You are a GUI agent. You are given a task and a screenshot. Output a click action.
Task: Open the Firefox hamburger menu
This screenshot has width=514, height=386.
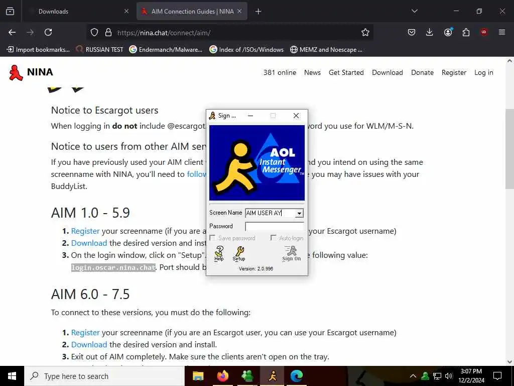pyautogui.click(x=502, y=32)
